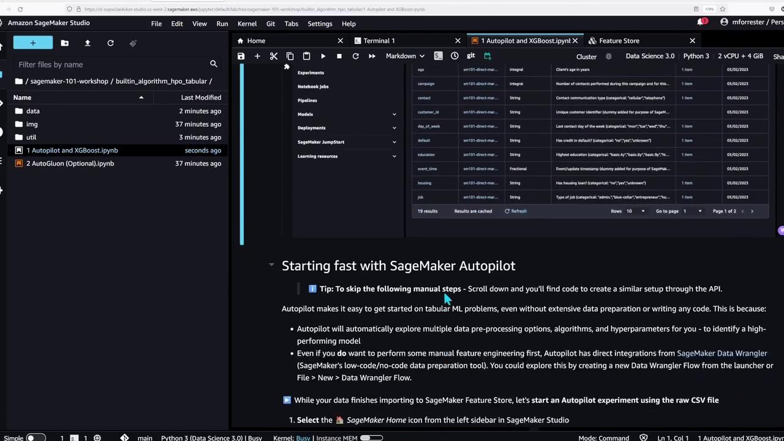784x441 pixels.
Task: Change the Python 3 kernel in the toolbar
Action: (696, 56)
